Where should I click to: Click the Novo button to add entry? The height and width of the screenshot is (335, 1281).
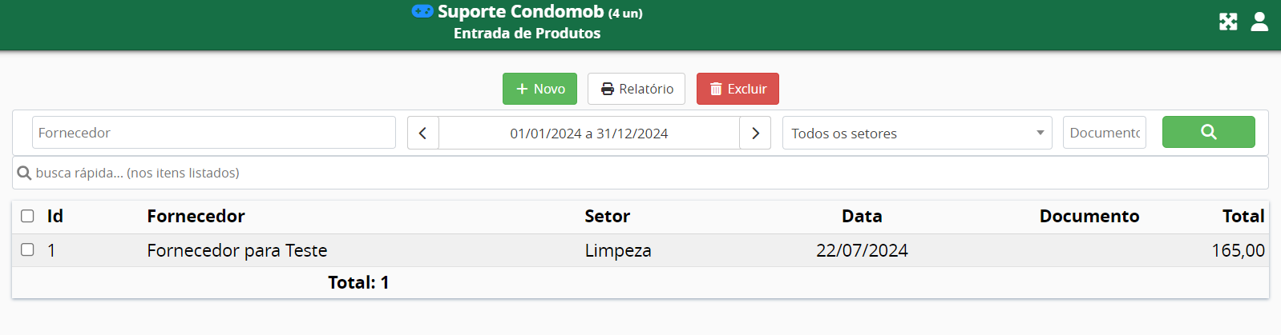click(x=539, y=89)
